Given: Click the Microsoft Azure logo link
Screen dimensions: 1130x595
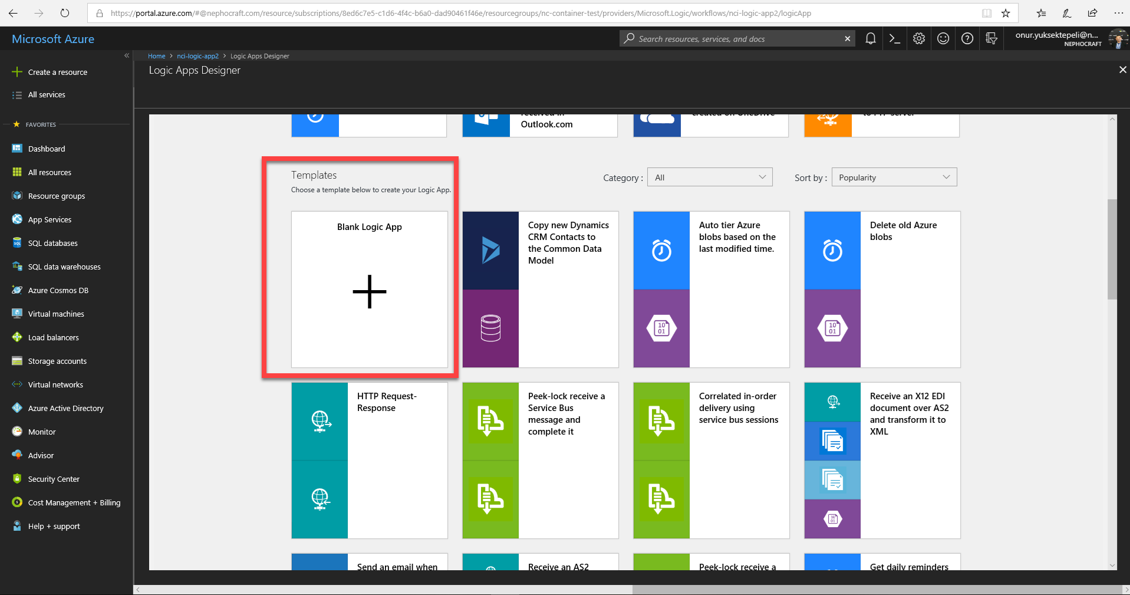Looking at the screenshot, I should (x=53, y=39).
